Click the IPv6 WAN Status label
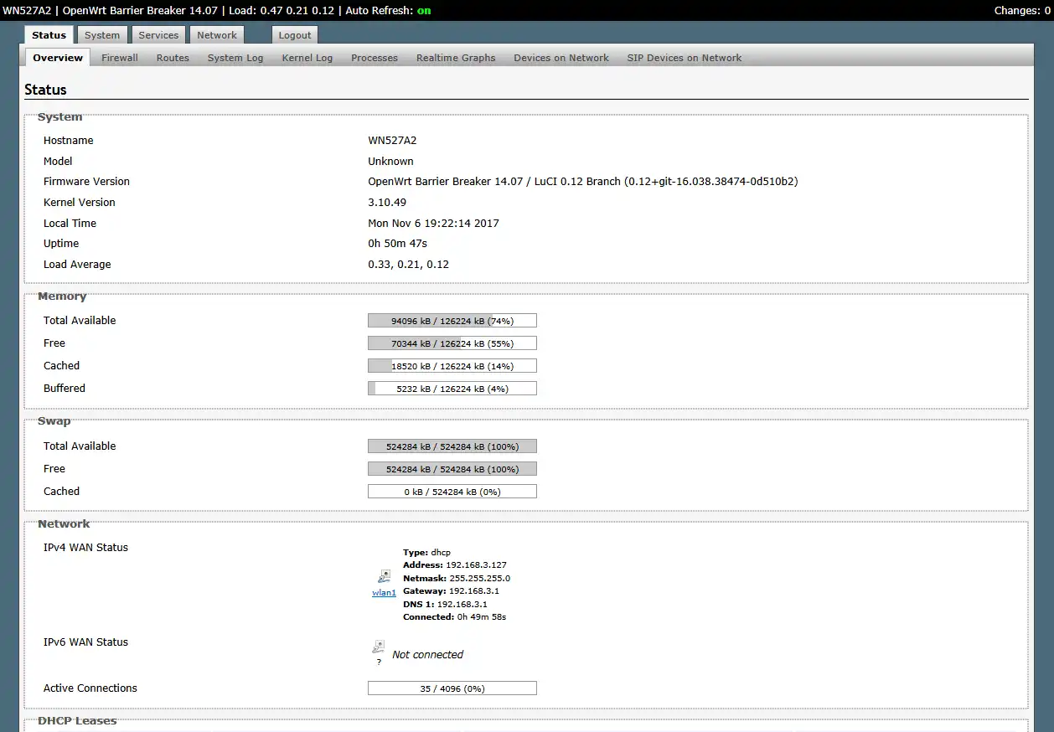This screenshot has height=732, width=1054. click(x=85, y=642)
